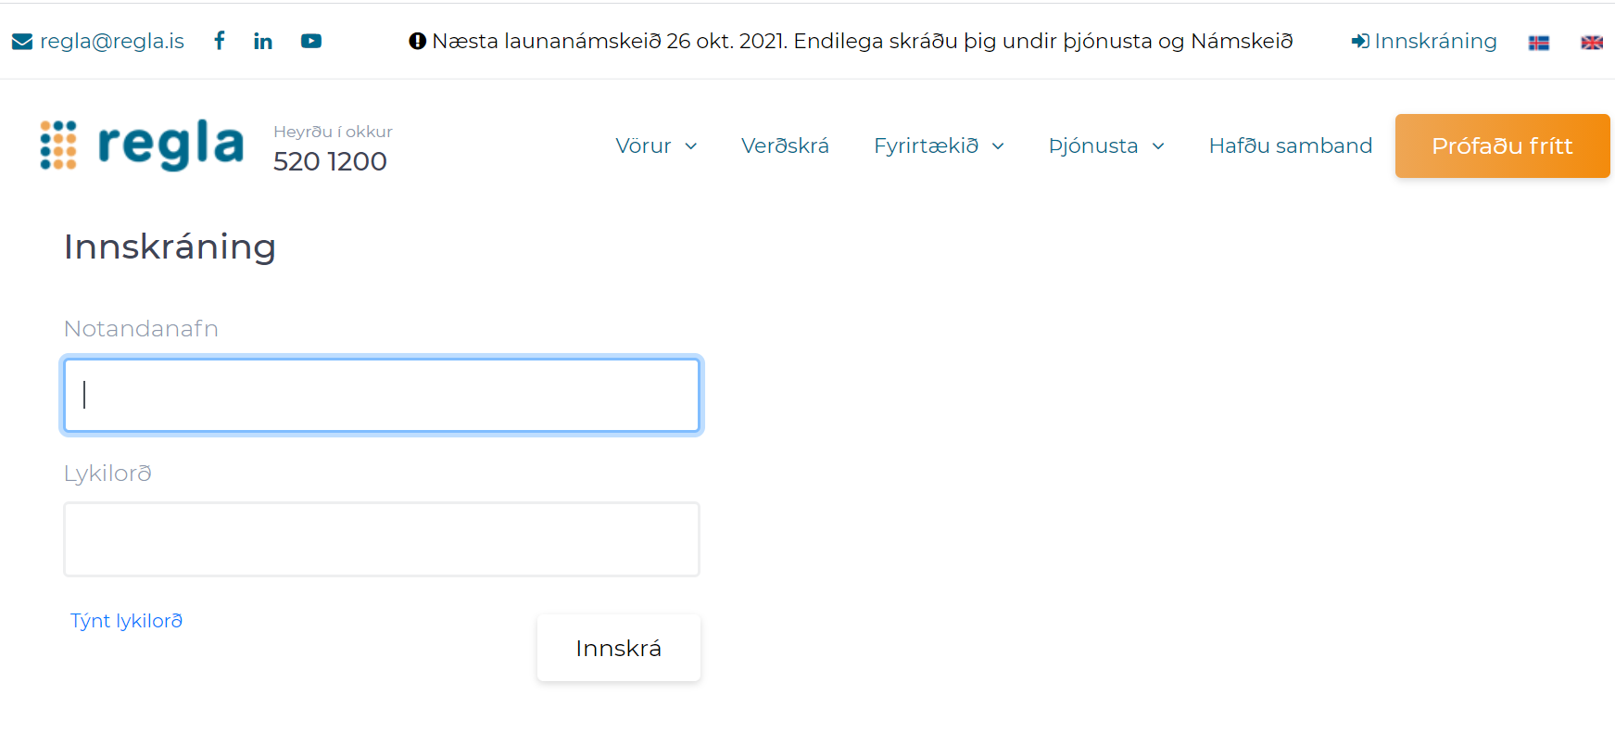Open the Hafðu samband menu item

(x=1291, y=145)
